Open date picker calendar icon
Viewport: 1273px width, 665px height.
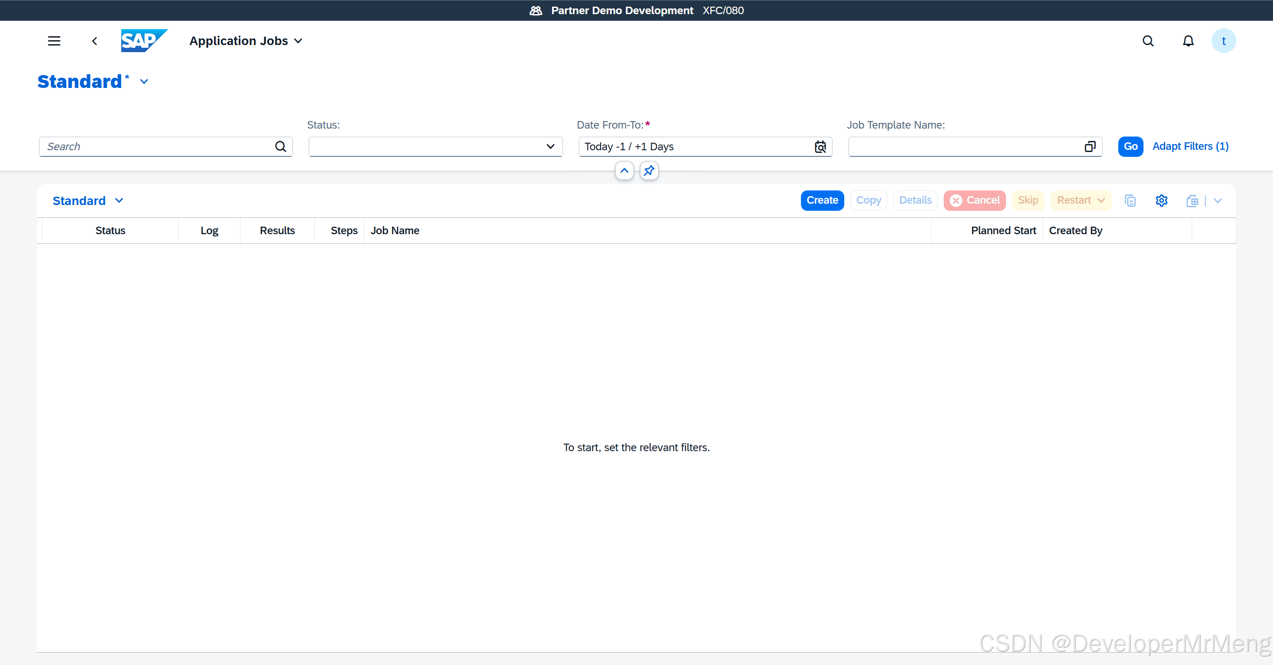pyautogui.click(x=820, y=147)
